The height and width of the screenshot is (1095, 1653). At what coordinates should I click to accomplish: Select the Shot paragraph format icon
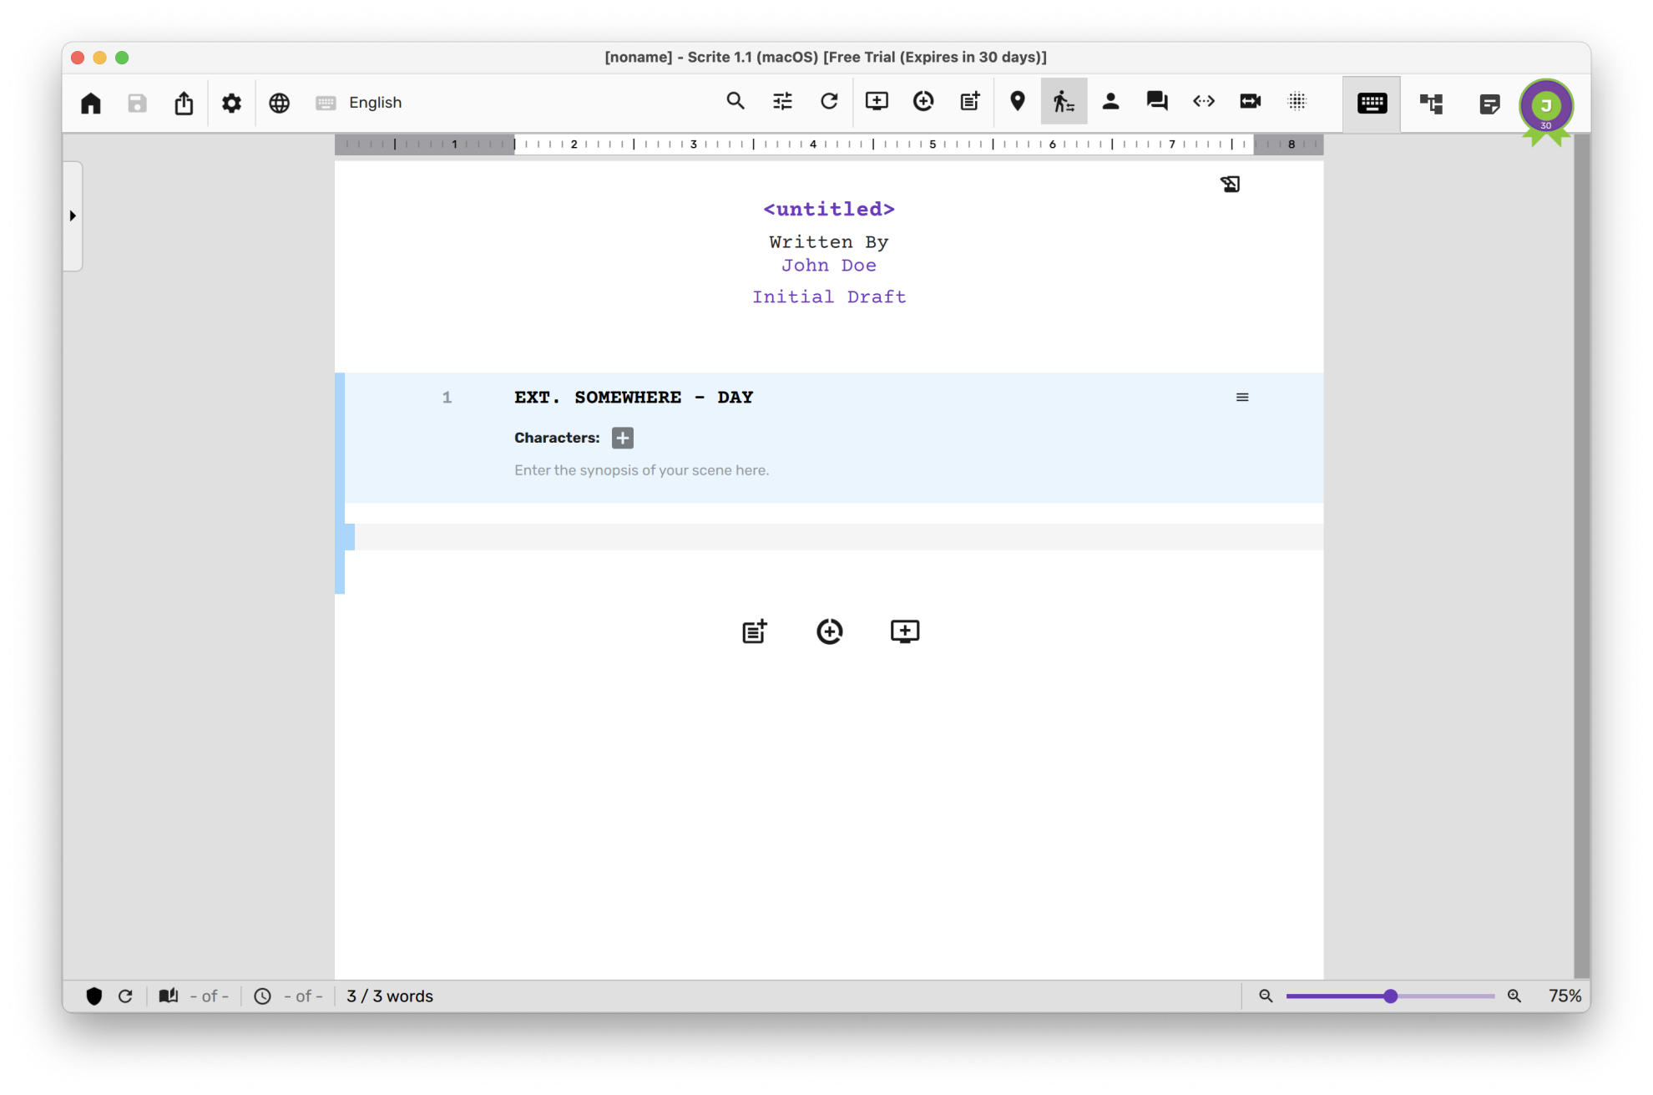click(1250, 102)
